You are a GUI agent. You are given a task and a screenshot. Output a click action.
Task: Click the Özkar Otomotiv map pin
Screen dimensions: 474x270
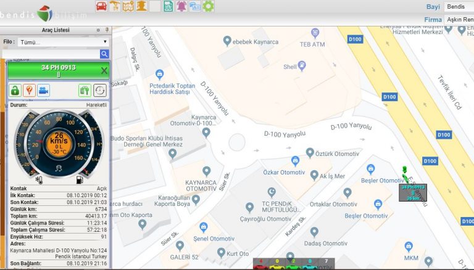(x=295, y=162)
